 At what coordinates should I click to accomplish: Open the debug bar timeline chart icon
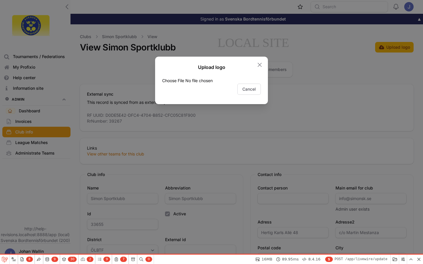(x=14, y=259)
